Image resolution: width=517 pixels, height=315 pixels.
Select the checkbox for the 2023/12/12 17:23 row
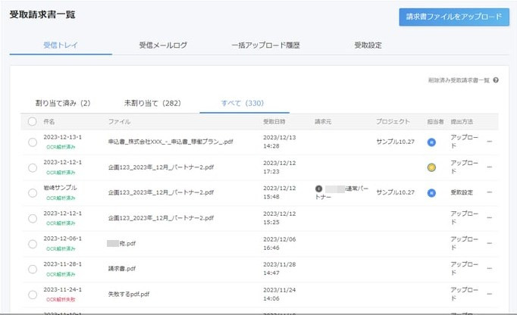tap(33, 167)
